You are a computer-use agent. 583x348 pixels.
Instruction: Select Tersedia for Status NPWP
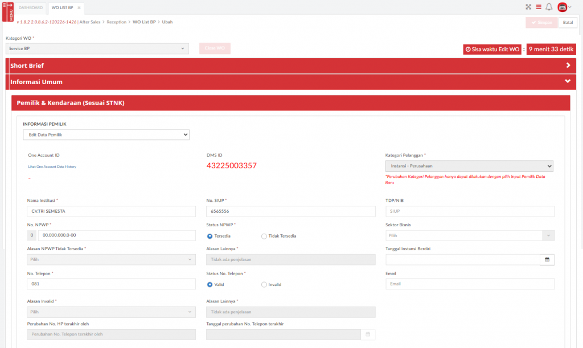point(210,236)
